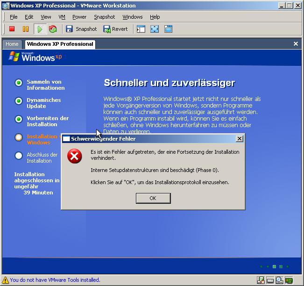Open the Edit menu
The width and height of the screenshot is (304, 286).
pos(29,17)
